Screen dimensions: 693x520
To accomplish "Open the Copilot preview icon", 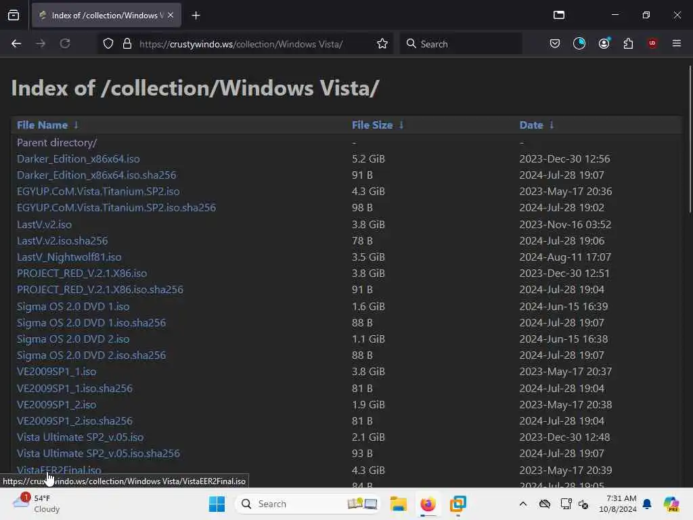I will tap(671, 504).
